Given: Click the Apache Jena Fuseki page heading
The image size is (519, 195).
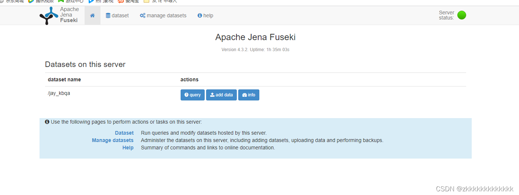Looking at the screenshot, I should point(255,37).
